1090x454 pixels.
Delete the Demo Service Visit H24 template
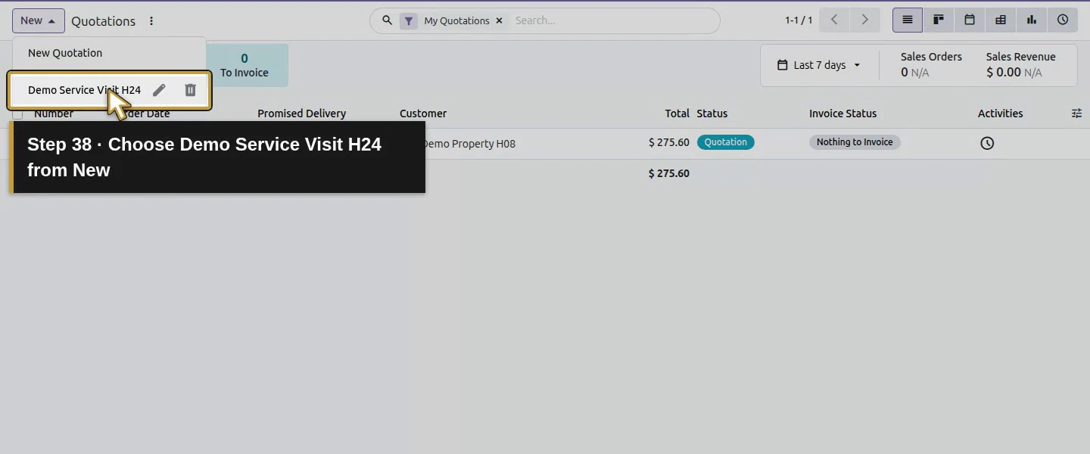190,90
